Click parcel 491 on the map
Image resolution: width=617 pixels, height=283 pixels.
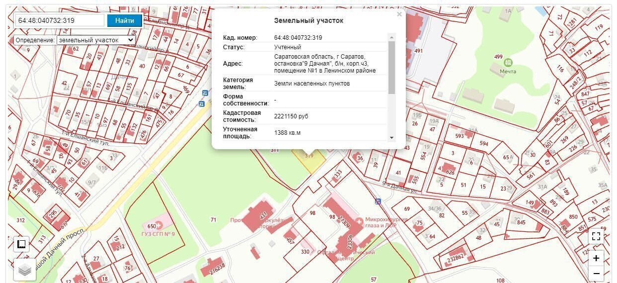(418, 51)
